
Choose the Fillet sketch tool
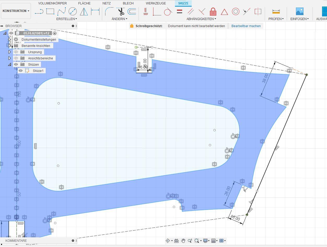point(109,11)
